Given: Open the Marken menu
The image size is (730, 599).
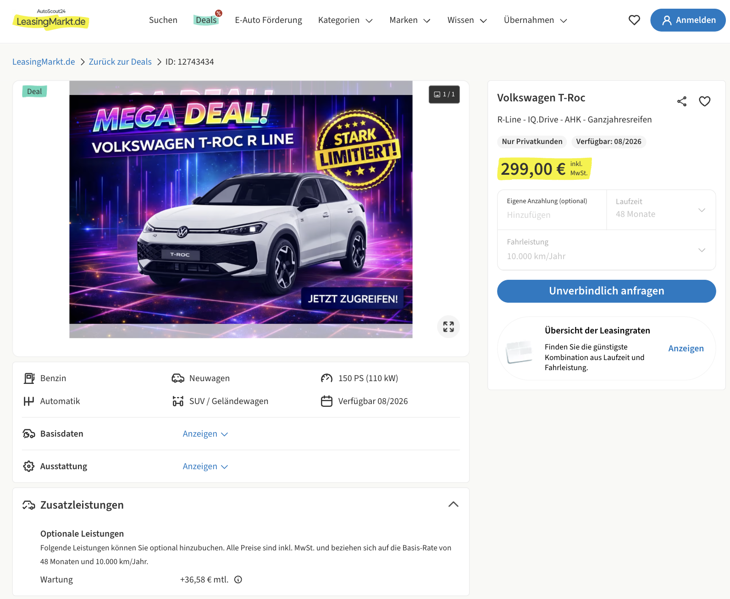Looking at the screenshot, I should tap(409, 20).
